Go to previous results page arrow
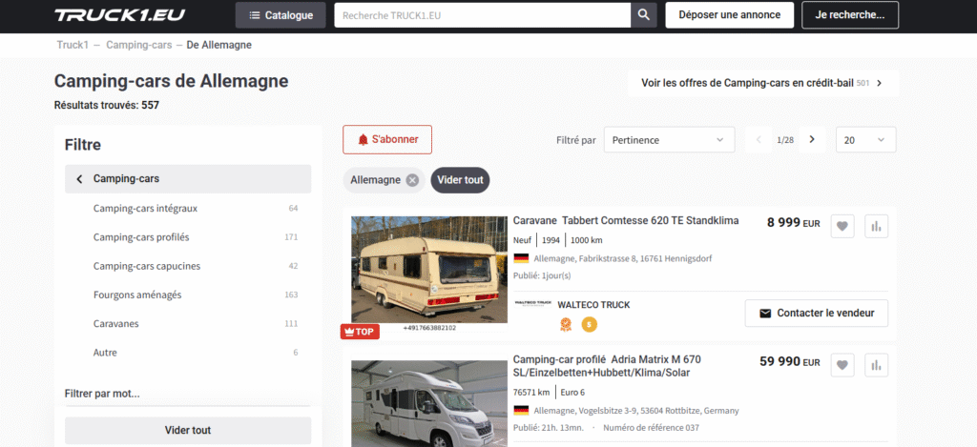The width and height of the screenshot is (977, 447). (x=759, y=139)
